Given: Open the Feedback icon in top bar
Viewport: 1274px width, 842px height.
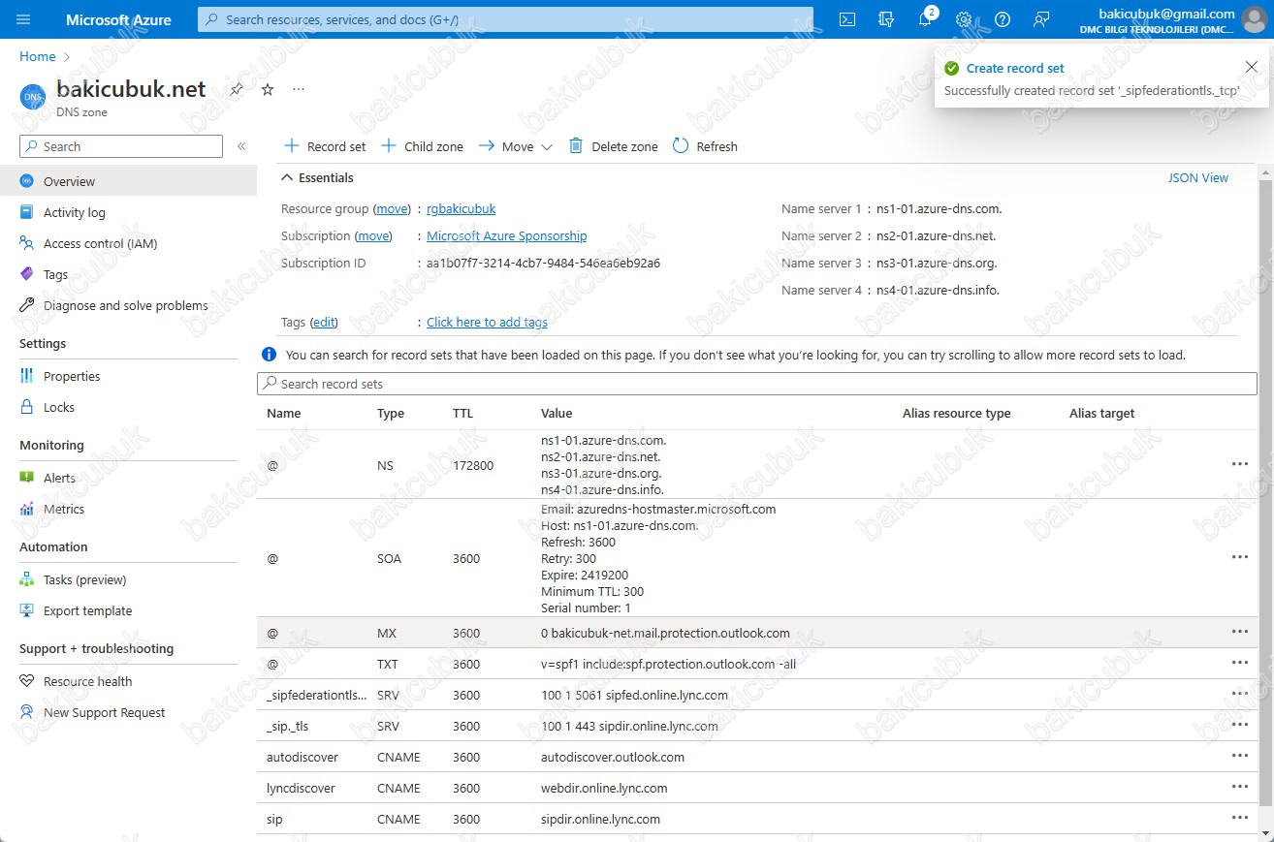Looking at the screenshot, I should (1041, 19).
